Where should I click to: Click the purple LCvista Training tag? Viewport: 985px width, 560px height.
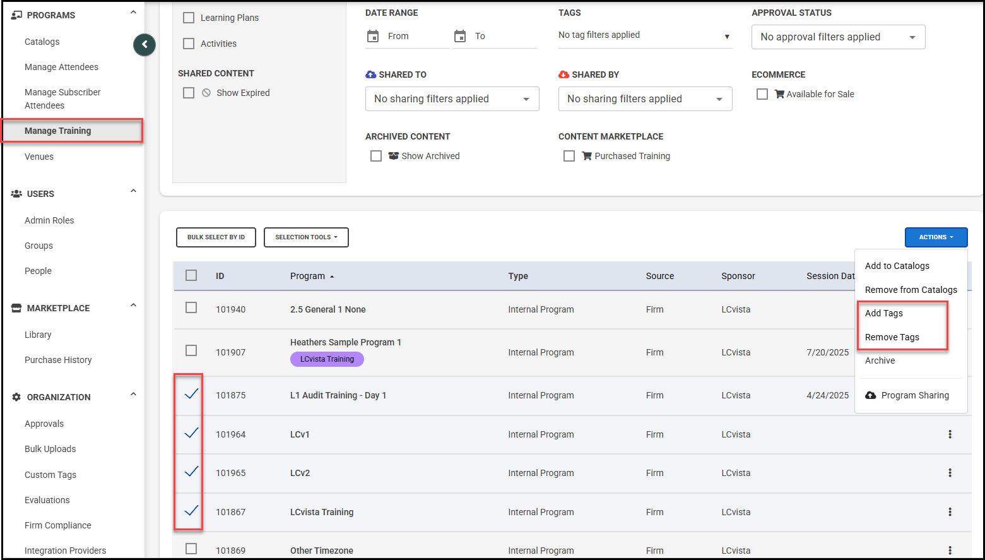(x=327, y=359)
